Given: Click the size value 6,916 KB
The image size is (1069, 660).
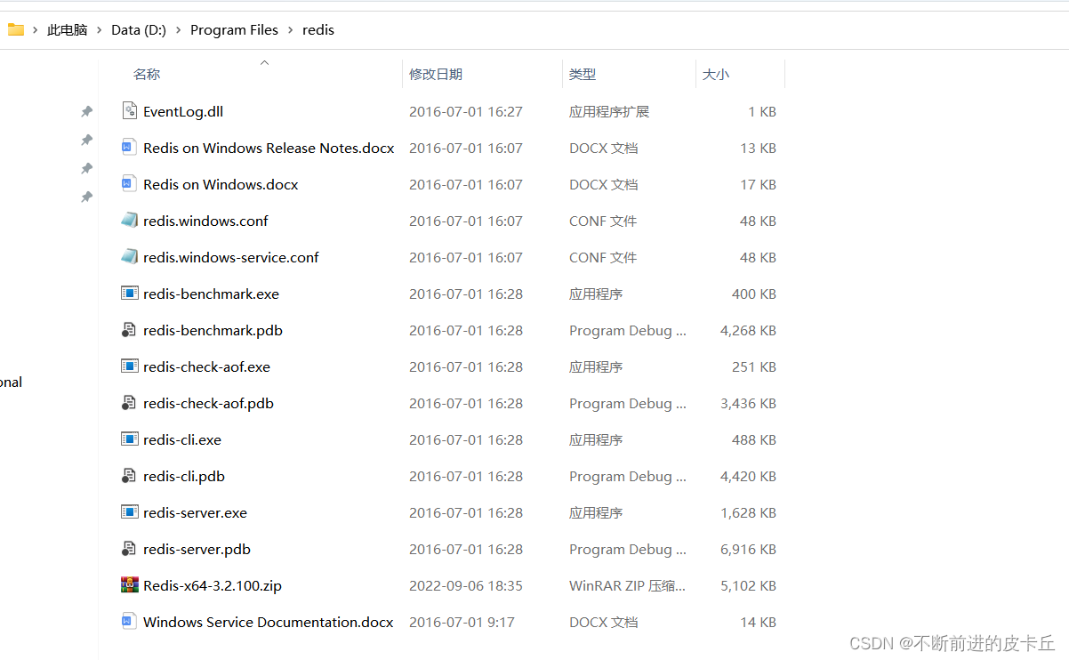Looking at the screenshot, I should click(748, 549).
